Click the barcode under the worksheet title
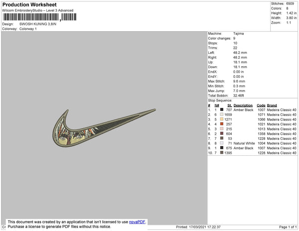 tap(39, 17)
